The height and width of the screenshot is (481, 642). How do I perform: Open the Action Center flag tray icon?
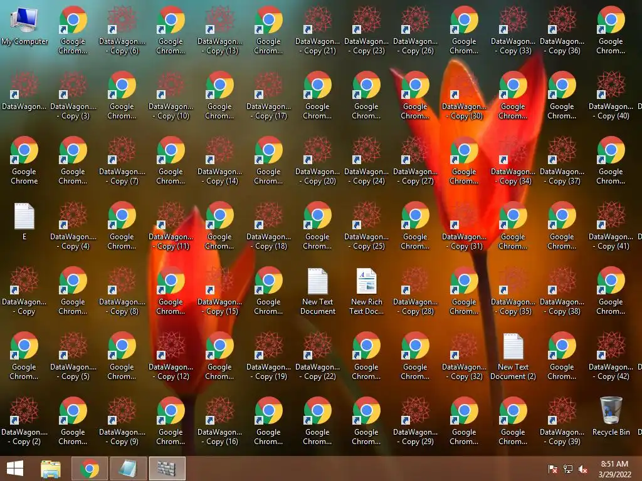[x=552, y=468]
